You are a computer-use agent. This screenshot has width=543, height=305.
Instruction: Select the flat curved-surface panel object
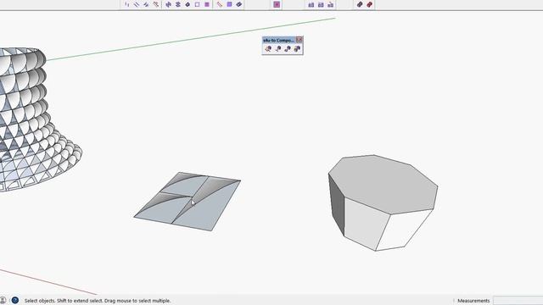pos(187,202)
